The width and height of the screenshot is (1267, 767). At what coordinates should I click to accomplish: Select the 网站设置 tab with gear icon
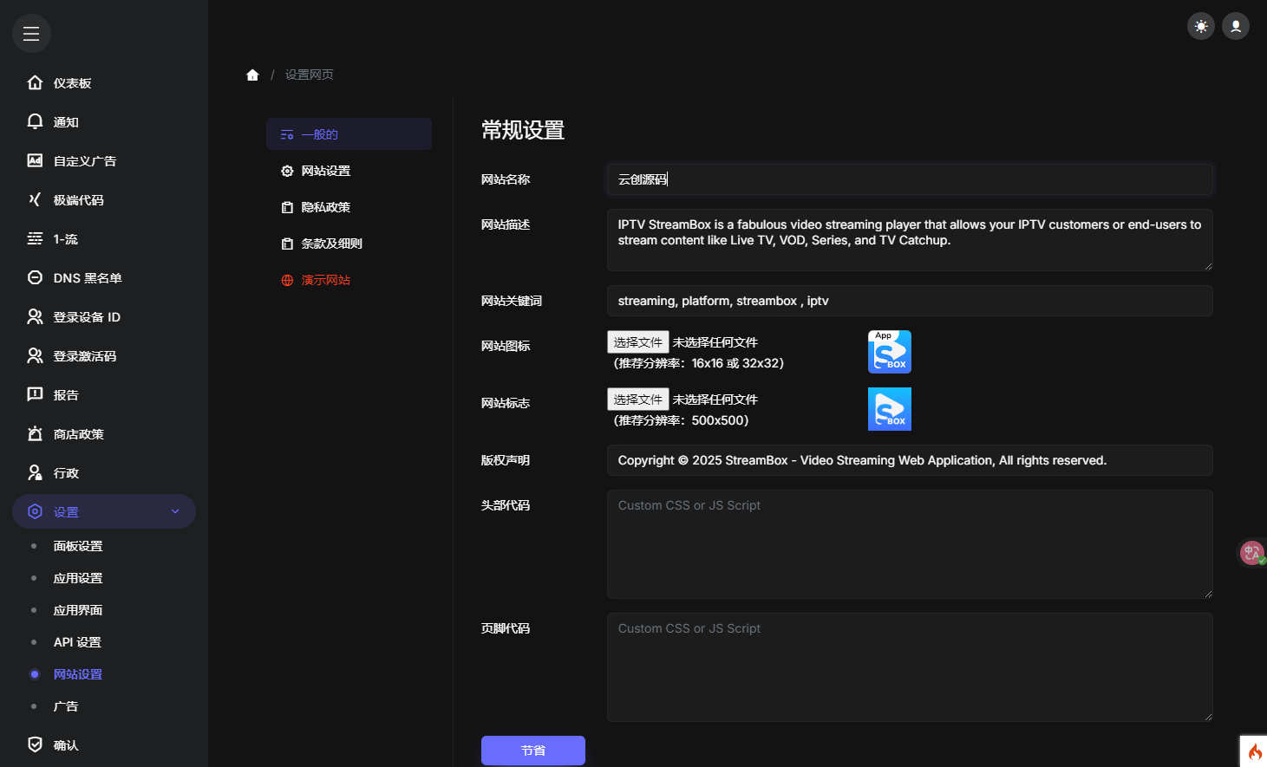pos(349,171)
